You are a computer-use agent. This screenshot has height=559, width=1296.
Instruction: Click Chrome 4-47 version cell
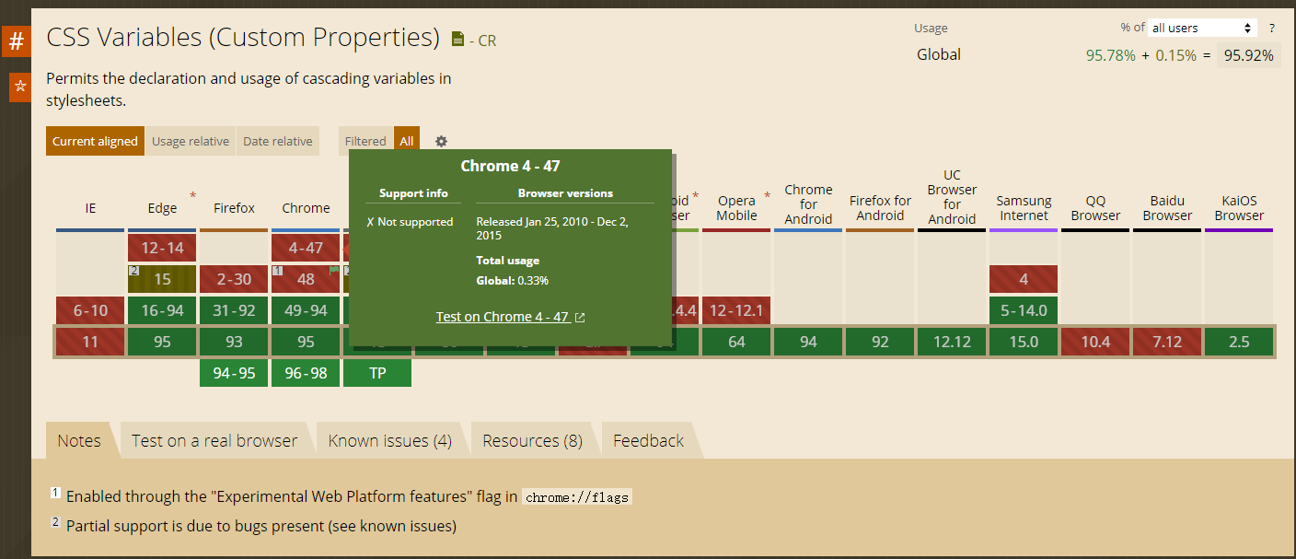point(306,248)
